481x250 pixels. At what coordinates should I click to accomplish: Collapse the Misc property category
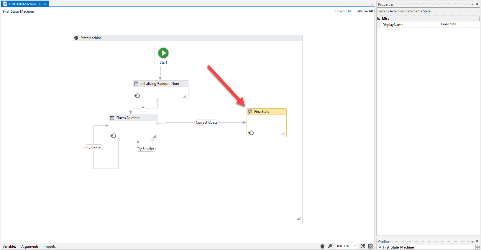(x=379, y=18)
